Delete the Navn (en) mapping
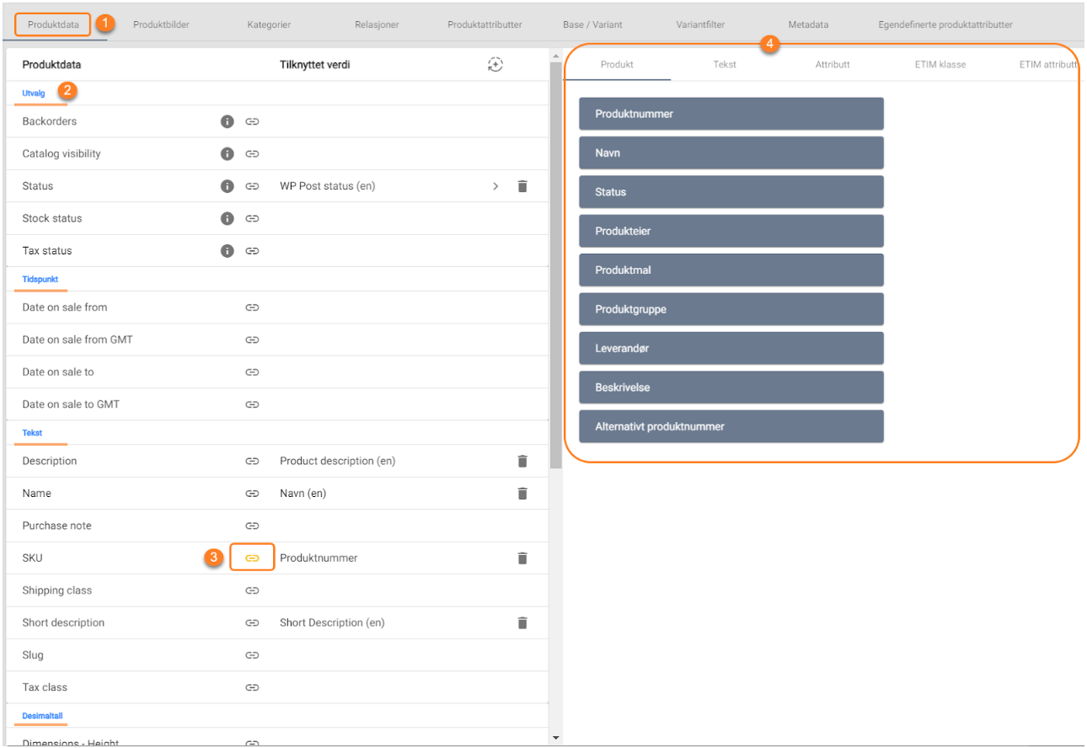 522,494
